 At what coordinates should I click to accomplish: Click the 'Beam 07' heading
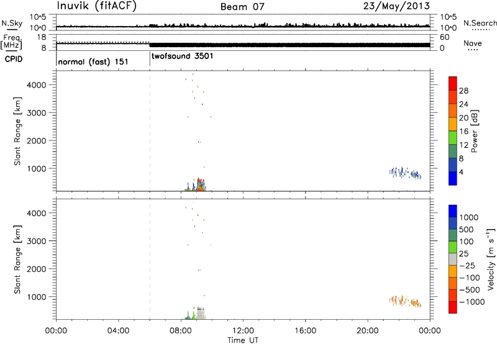click(242, 7)
